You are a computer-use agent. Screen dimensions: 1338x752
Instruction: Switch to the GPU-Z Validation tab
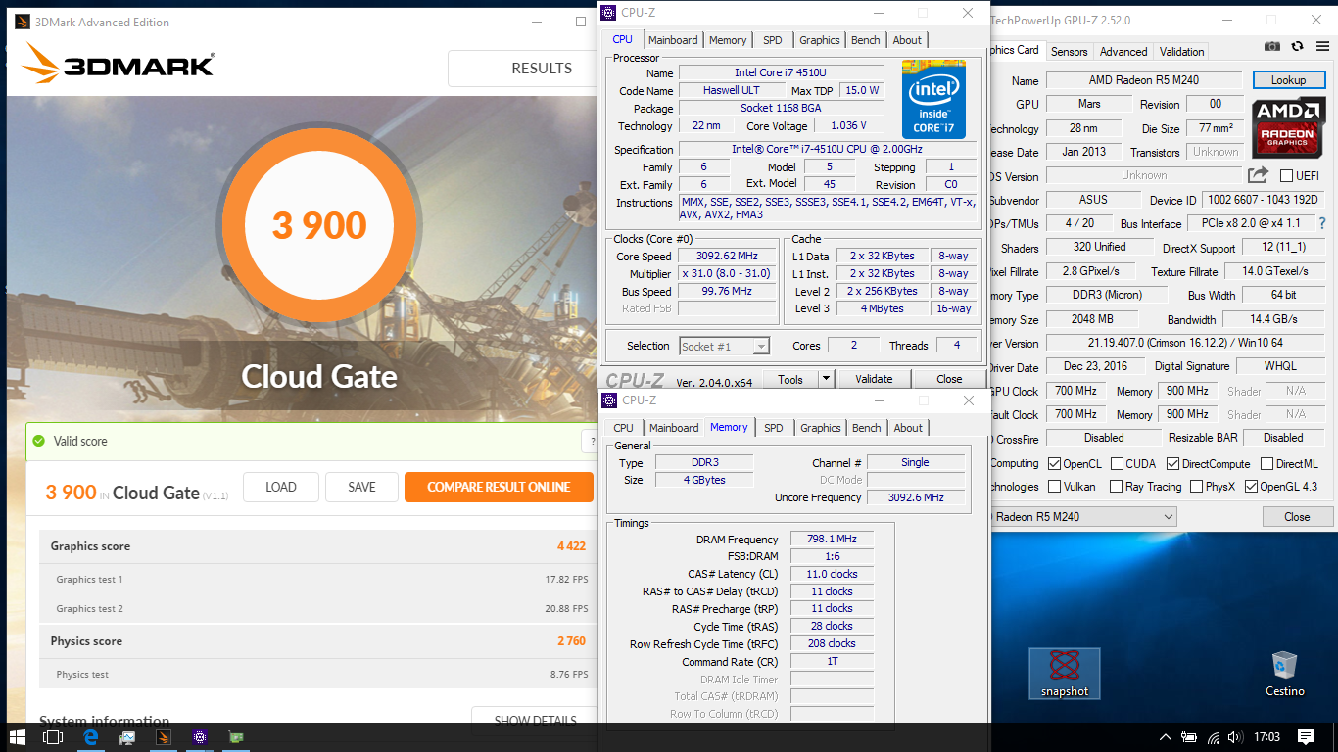[x=1181, y=52]
